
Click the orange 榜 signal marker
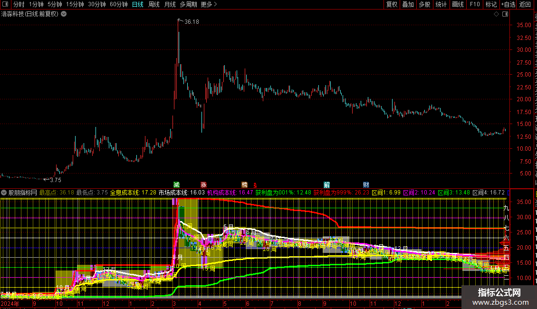[x=245, y=184]
